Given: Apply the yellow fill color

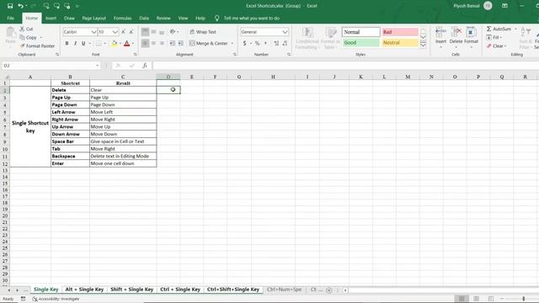Looking at the screenshot, I should point(115,43).
